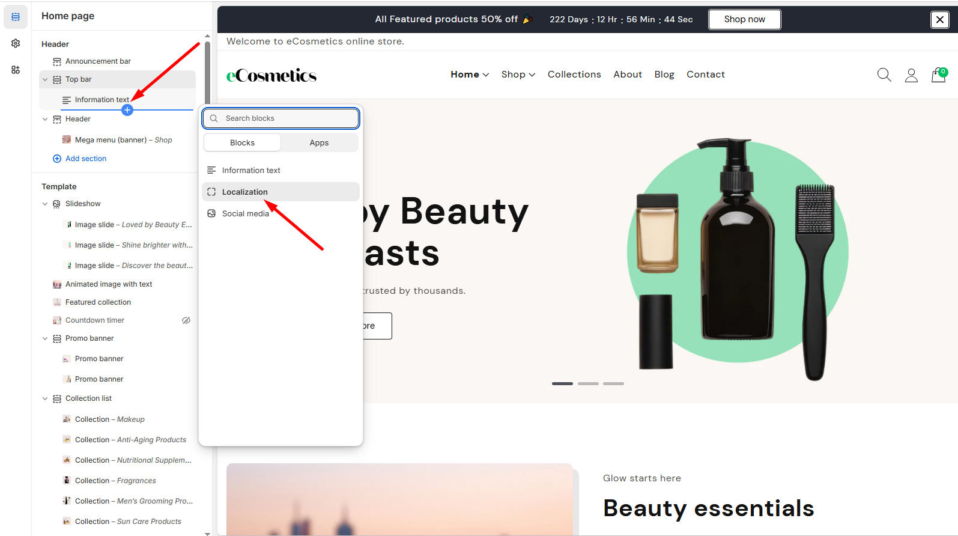Collapse the Top bar section

[x=45, y=79]
